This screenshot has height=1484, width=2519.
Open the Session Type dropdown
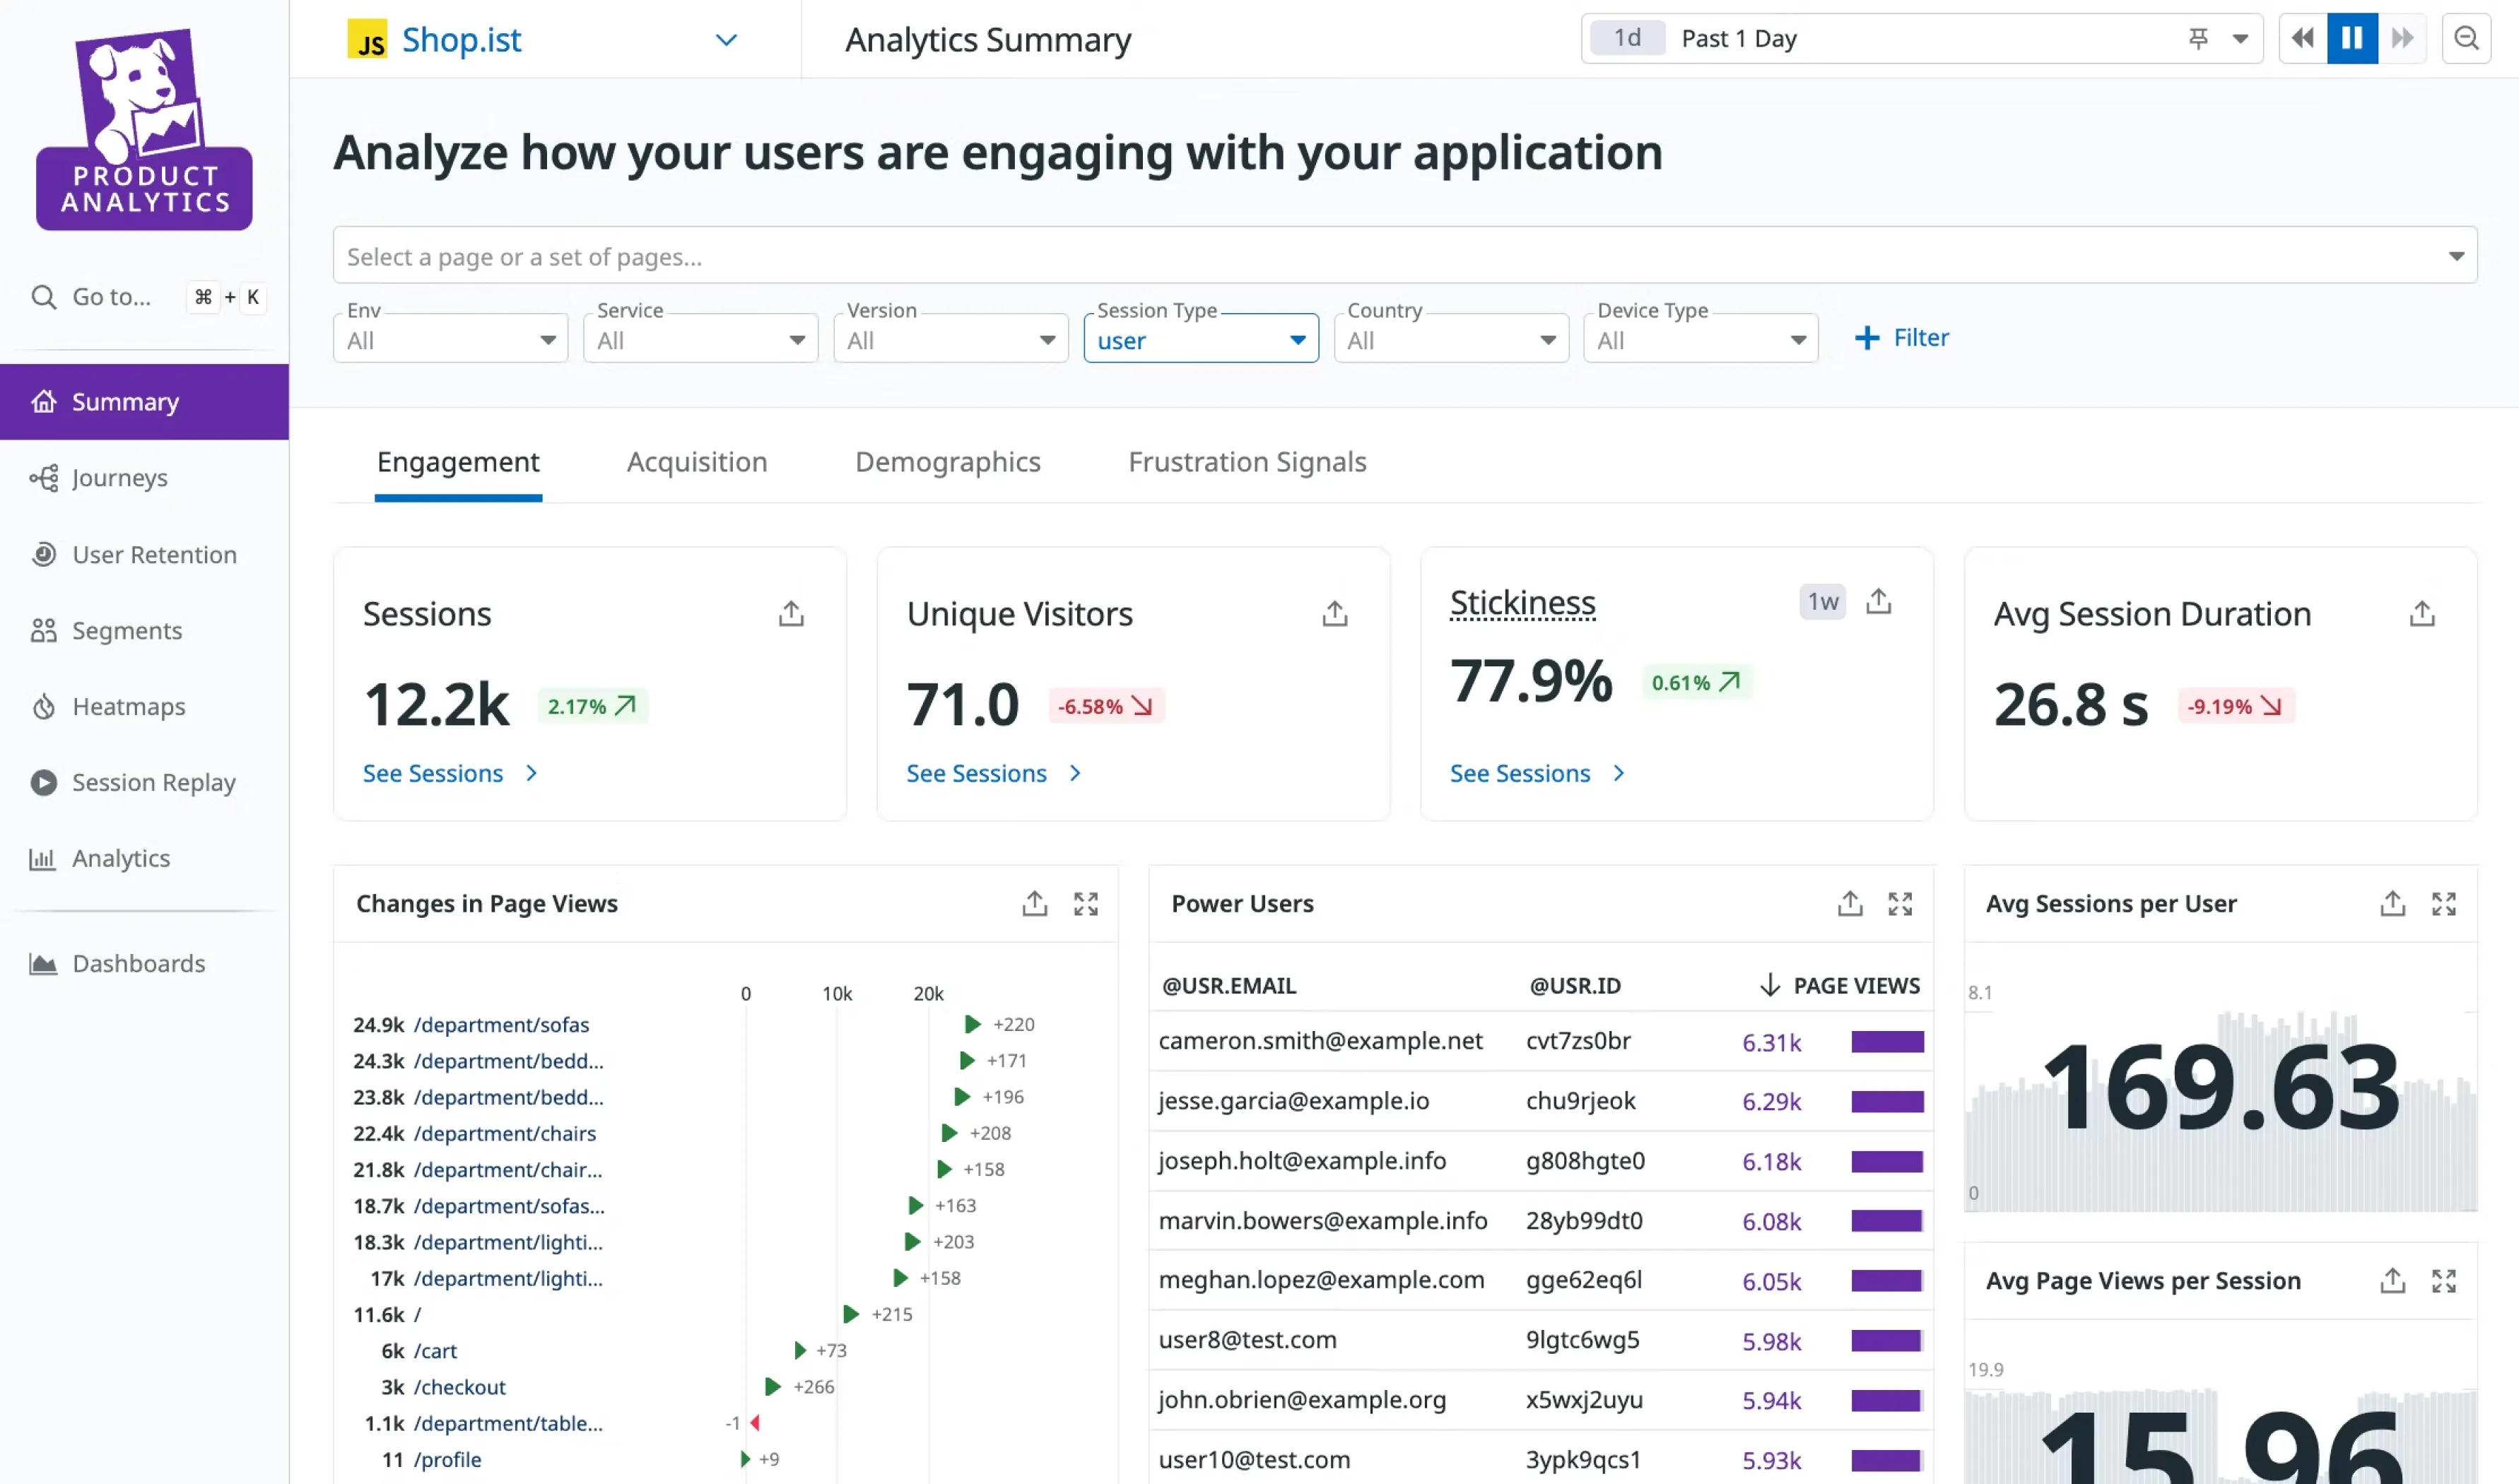(1200, 340)
